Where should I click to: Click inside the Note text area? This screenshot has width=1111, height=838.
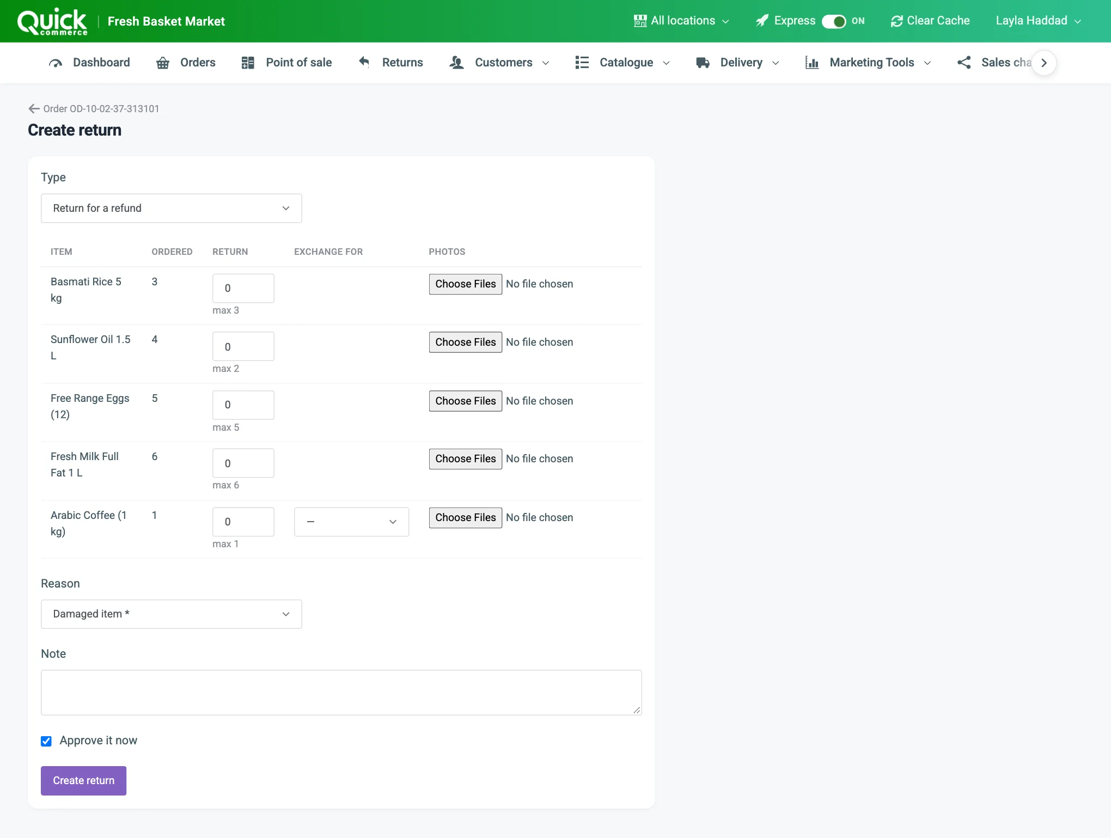pos(341,693)
